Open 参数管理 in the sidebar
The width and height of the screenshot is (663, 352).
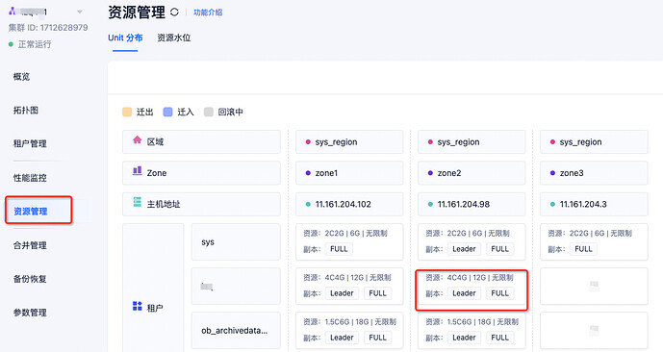[30, 313]
